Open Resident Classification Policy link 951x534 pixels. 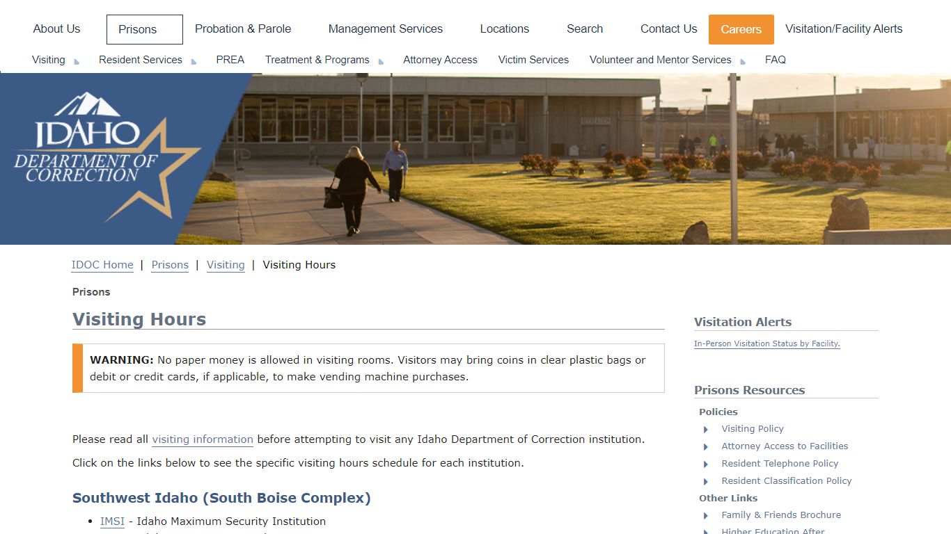pyautogui.click(x=787, y=481)
